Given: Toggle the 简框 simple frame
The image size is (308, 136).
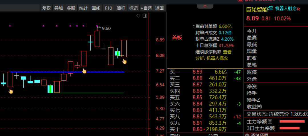Looking at the screenshot, I should [x=121, y=8].
